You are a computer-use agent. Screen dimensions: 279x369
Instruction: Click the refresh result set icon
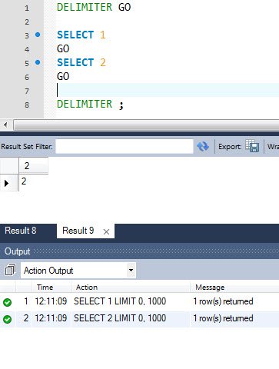[203, 147]
